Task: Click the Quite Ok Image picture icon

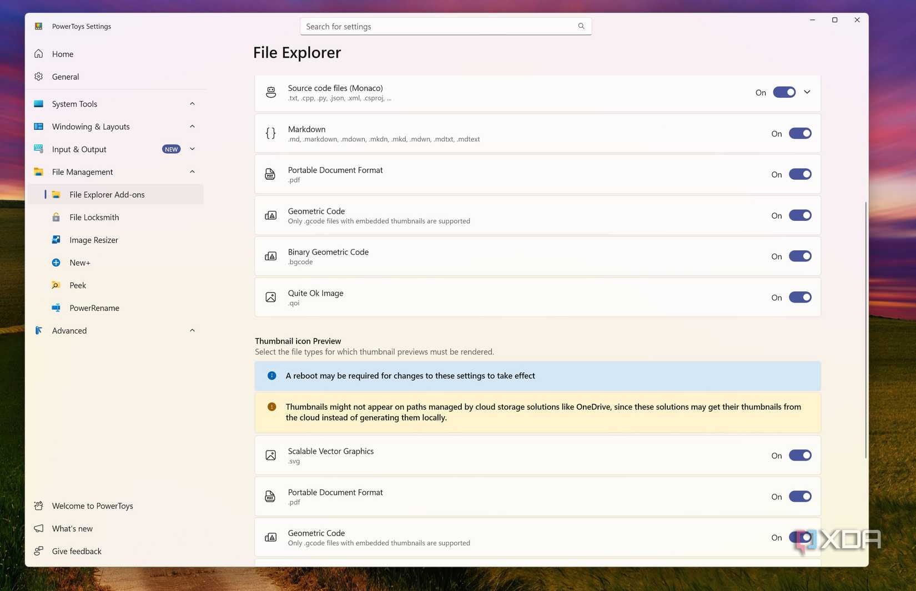Action: [270, 297]
